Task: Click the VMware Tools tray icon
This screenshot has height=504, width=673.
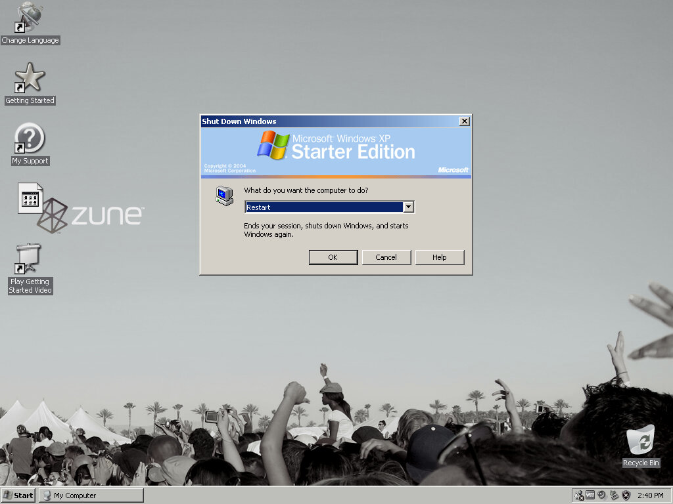Action: point(590,495)
